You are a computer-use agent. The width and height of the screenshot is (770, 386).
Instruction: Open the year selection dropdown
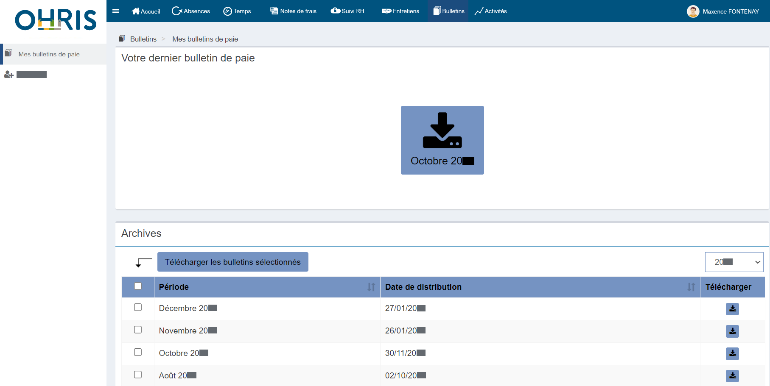(x=734, y=262)
